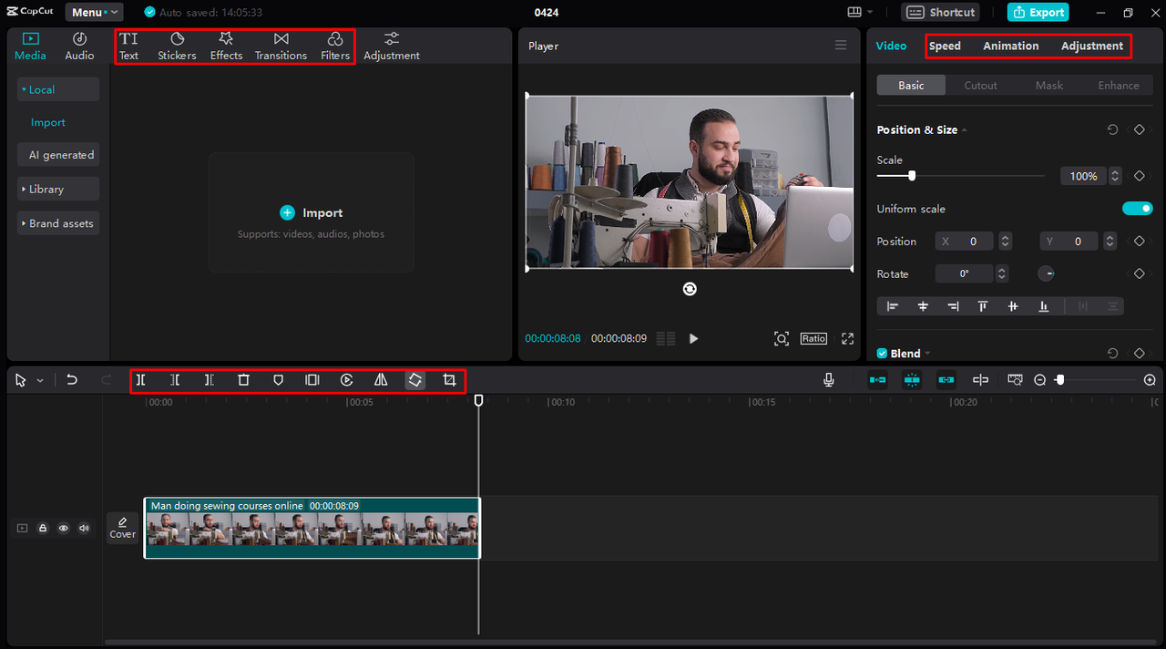
Task: Toggle the Uniform scale switch
Action: pyautogui.click(x=1137, y=209)
